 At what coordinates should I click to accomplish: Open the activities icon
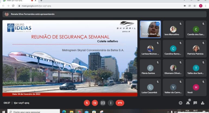click(202, 103)
